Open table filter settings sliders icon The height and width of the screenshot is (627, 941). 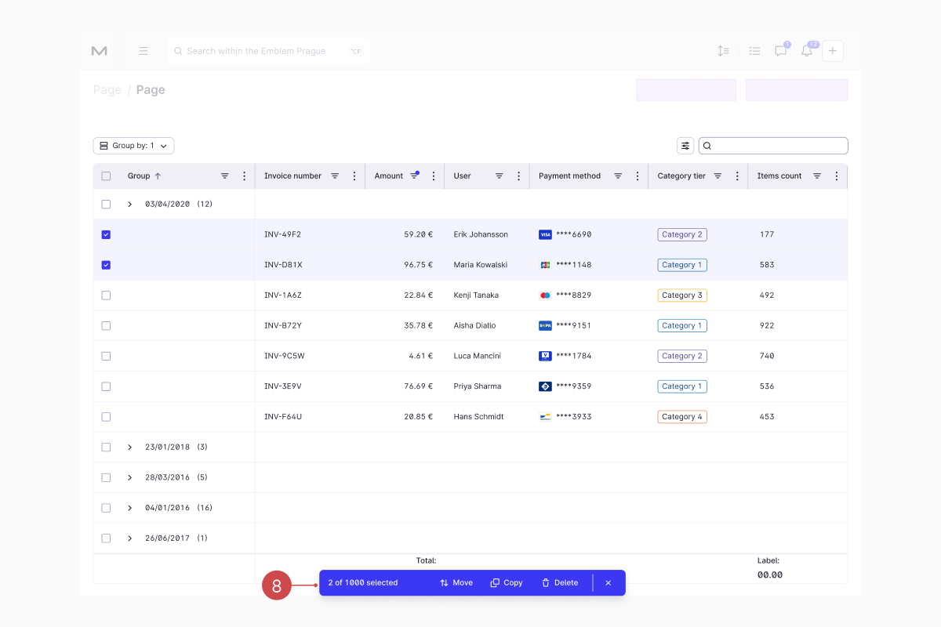(685, 146)
